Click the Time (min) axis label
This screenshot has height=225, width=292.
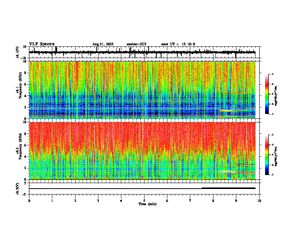147,204
